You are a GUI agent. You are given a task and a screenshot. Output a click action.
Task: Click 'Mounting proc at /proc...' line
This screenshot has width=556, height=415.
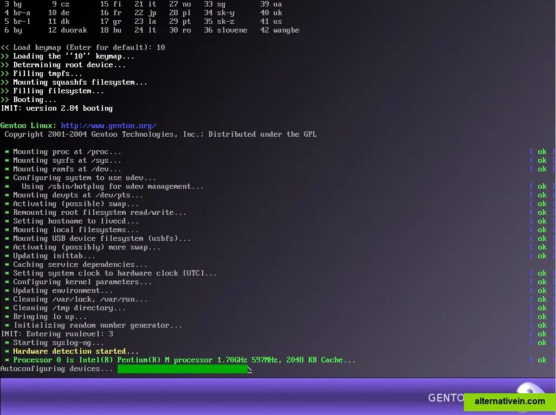[x=63, y=152]
